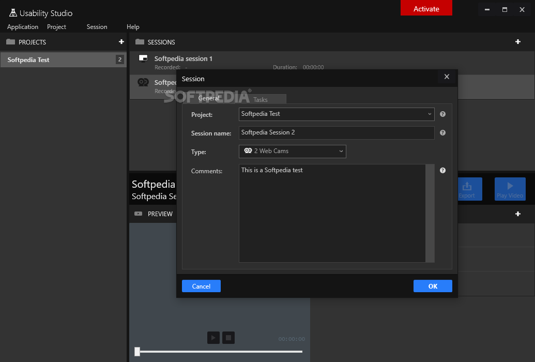Open the Type dropdown showing 2 Web Cams
Image resolution: width=535 pixels, height=362 pixels.
(293, 152)
